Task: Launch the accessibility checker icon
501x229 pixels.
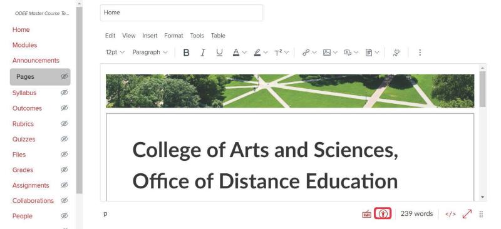Action: 383,213
